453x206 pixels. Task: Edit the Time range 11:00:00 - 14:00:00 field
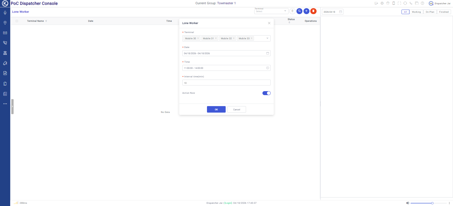pos(226,68)
